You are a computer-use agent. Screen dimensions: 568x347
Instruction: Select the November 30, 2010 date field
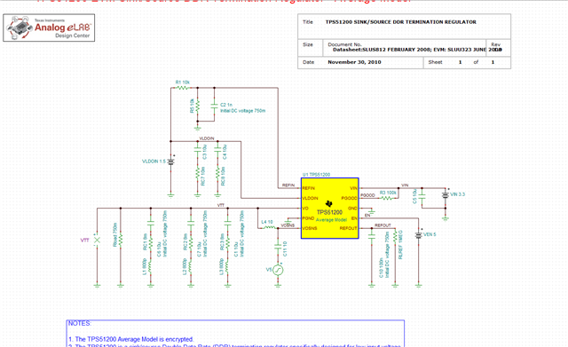354,62
